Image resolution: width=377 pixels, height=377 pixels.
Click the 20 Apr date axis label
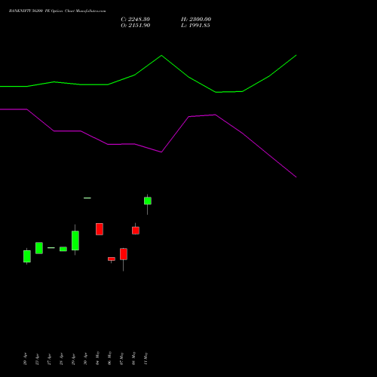click(25, 359)
